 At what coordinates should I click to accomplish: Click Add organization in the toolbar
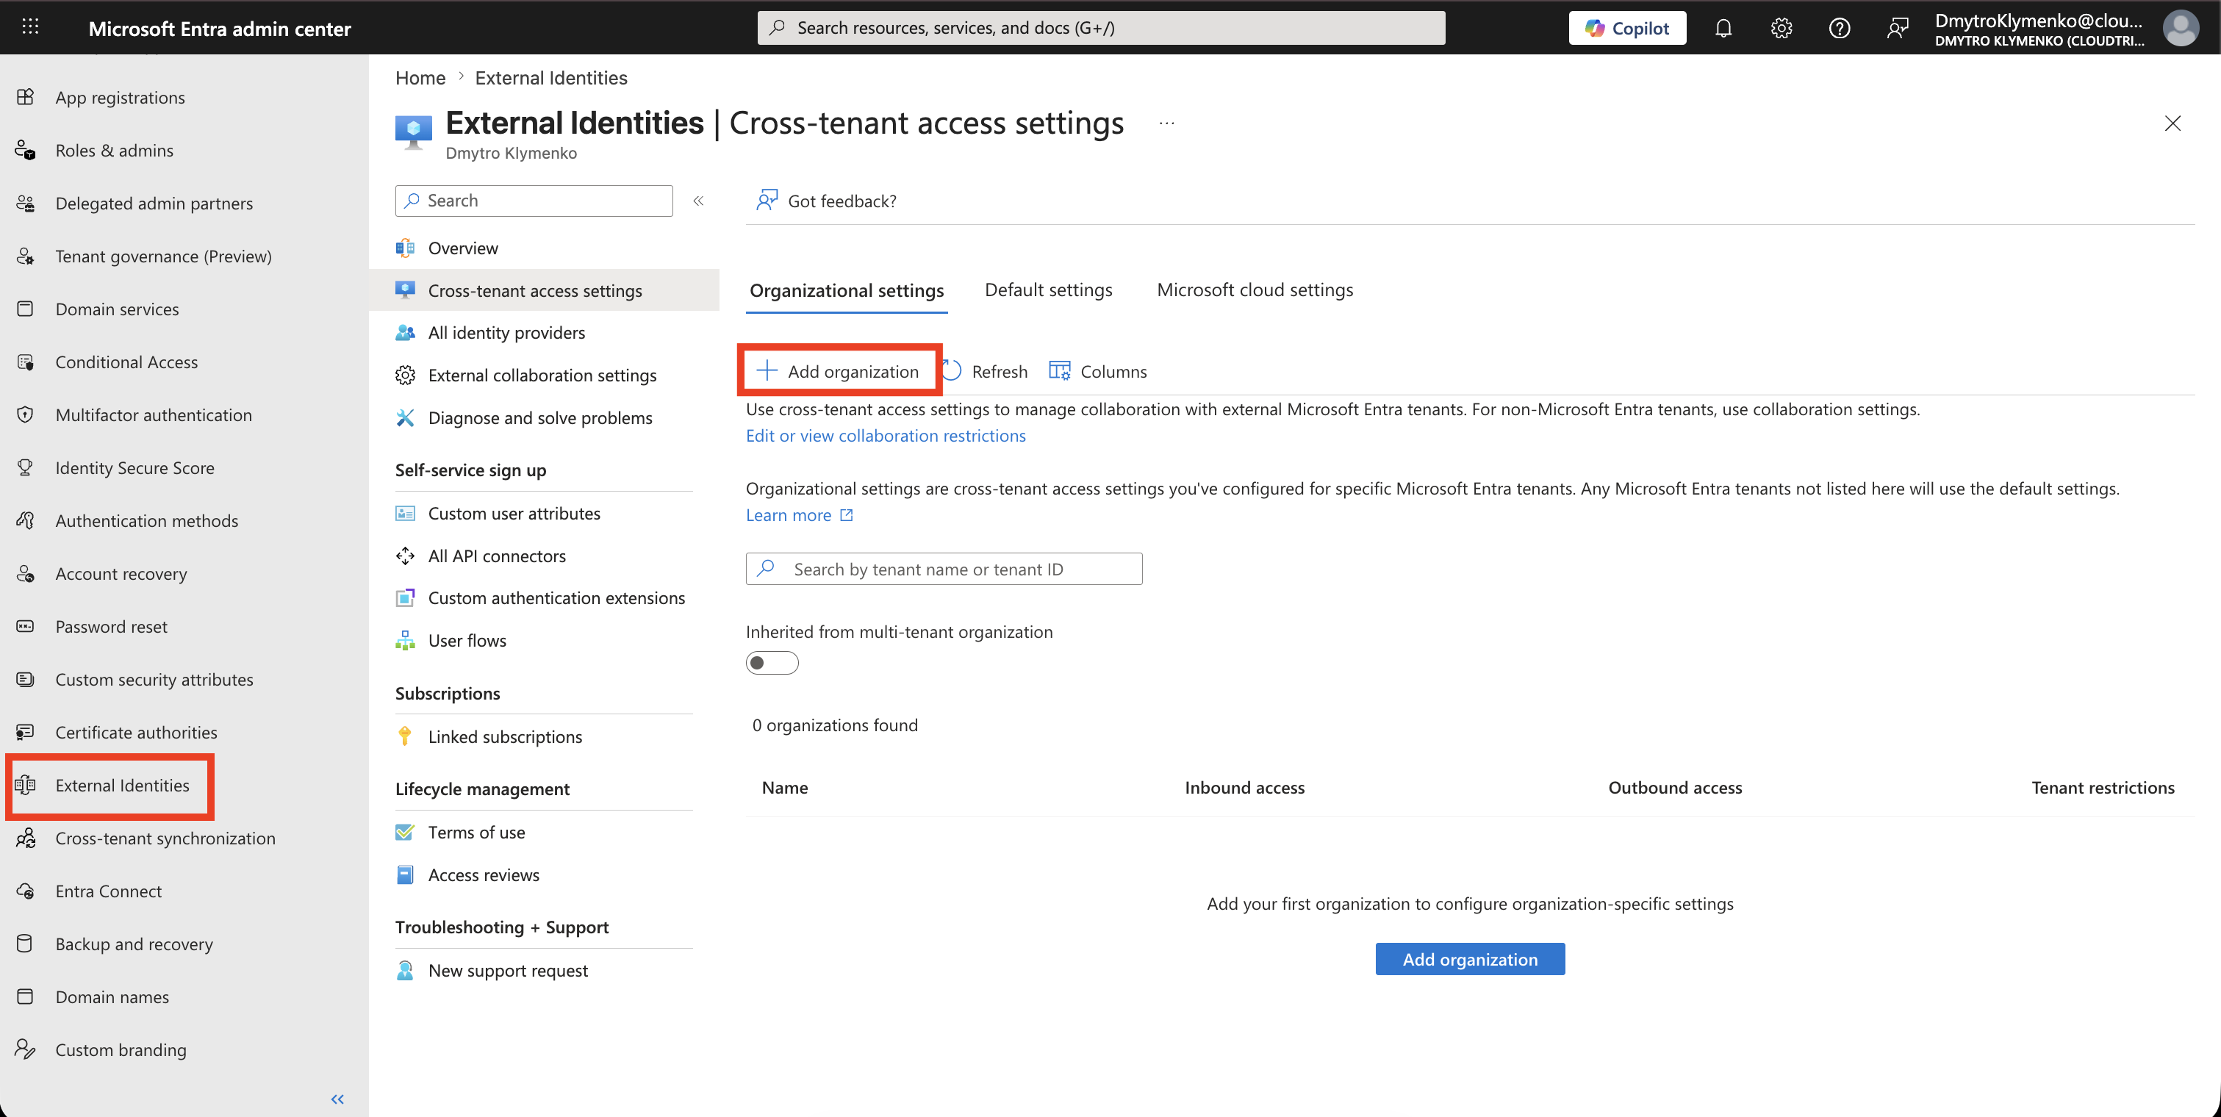point(837,371)
